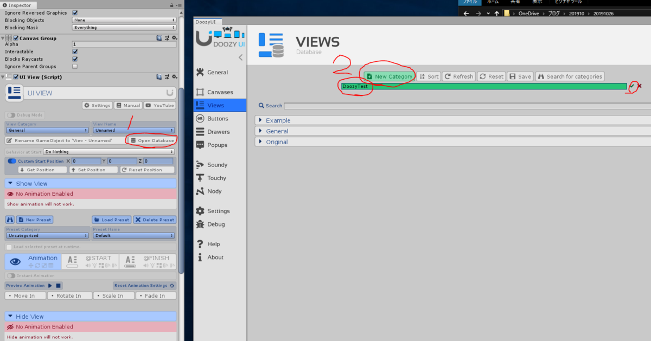Open View Category dropdown
The height and width of the screenshot is (341, 651).
click(x=47, y=130)
